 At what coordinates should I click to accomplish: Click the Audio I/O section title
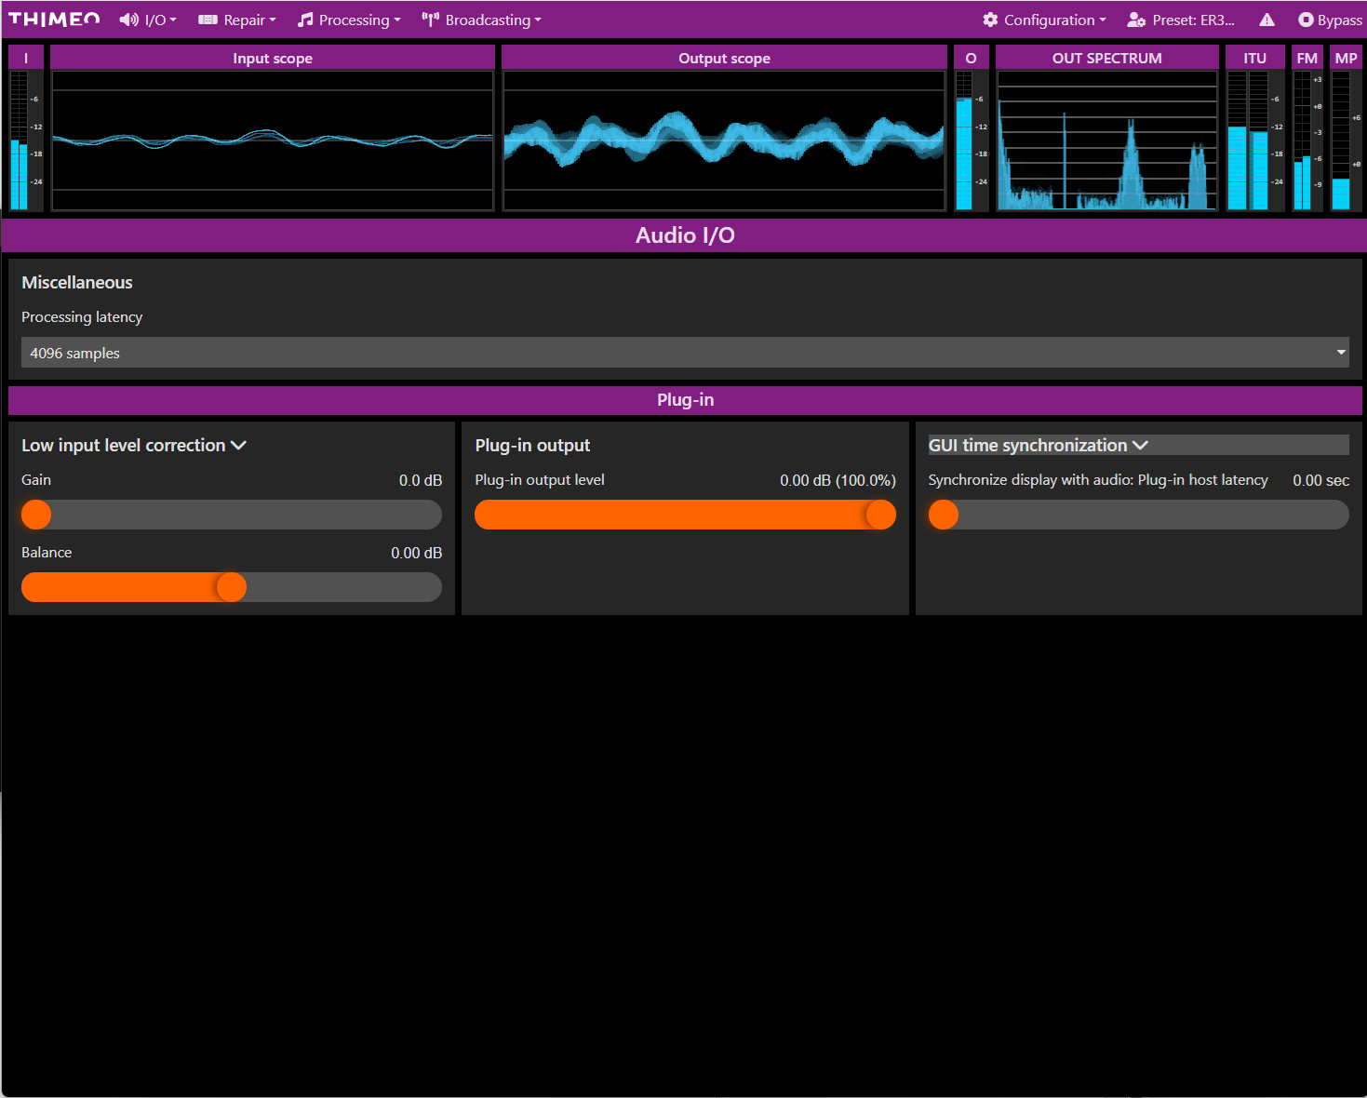(685, 235)
